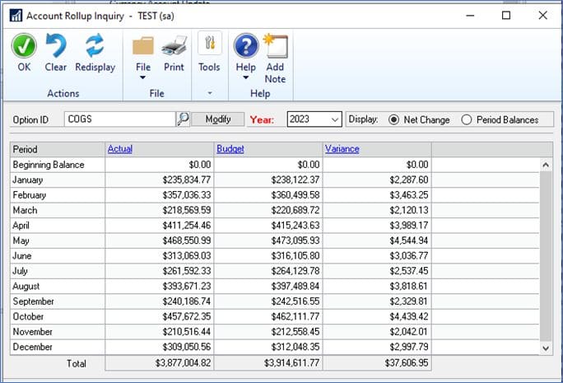Click the scroll down arrow in grid
The height and width of the screenshot is (383, 563).
(546, 348)
